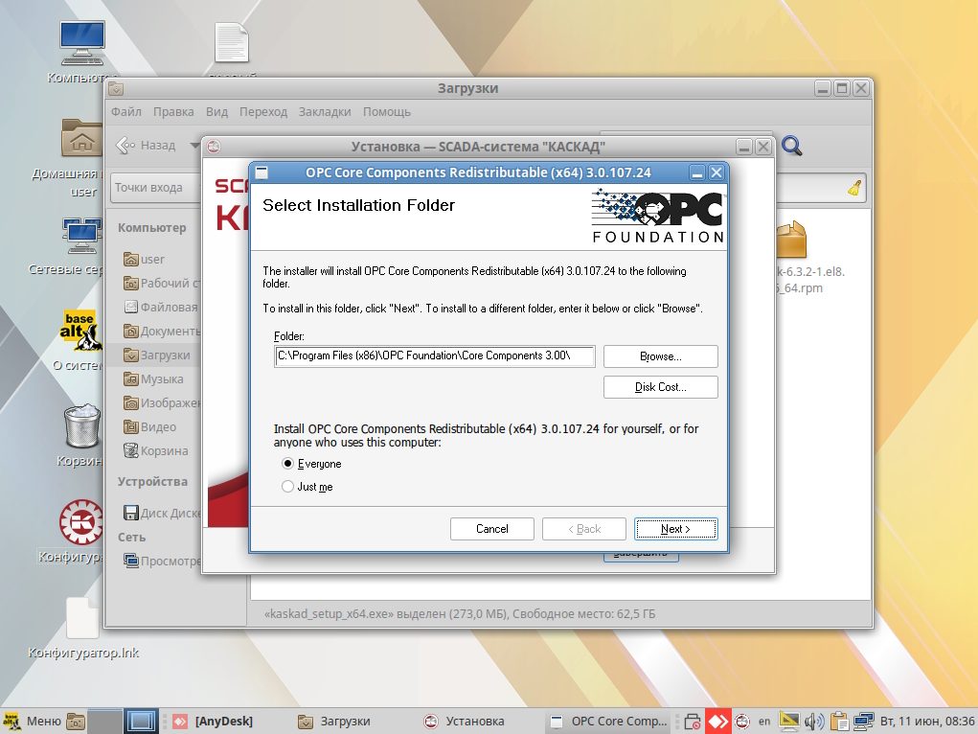This screenshot has height=734, width=978.
Task: Select Музыка in the sidebar
Action: coord(161,379)
